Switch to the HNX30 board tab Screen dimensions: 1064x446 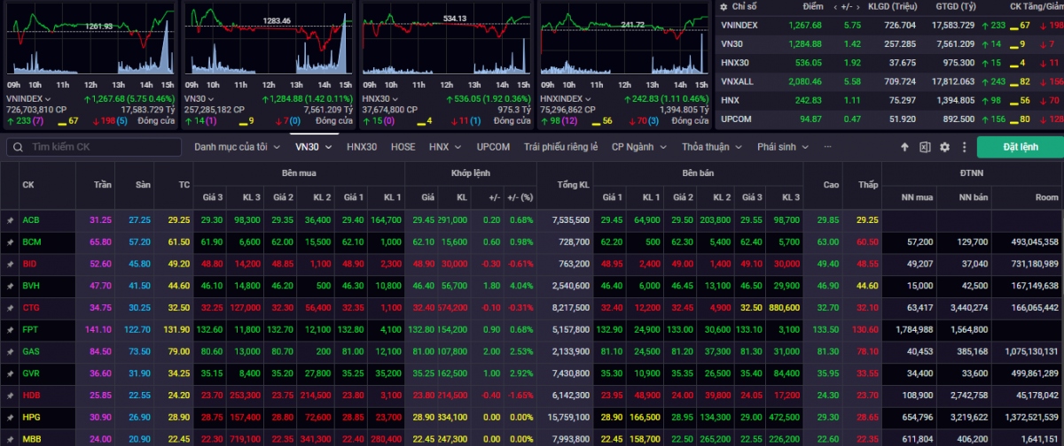tap(362, 147)
